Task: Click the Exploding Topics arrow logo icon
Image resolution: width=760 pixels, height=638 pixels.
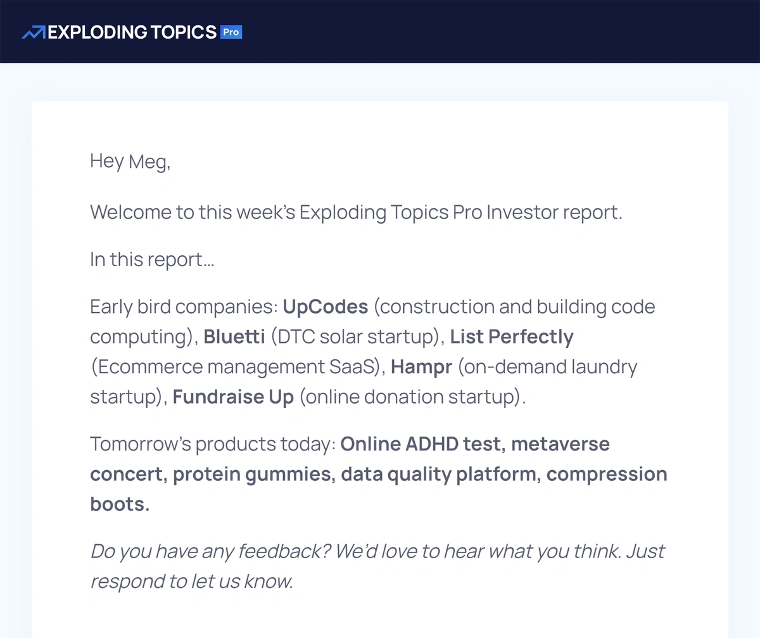Action: tap(34, 32)
